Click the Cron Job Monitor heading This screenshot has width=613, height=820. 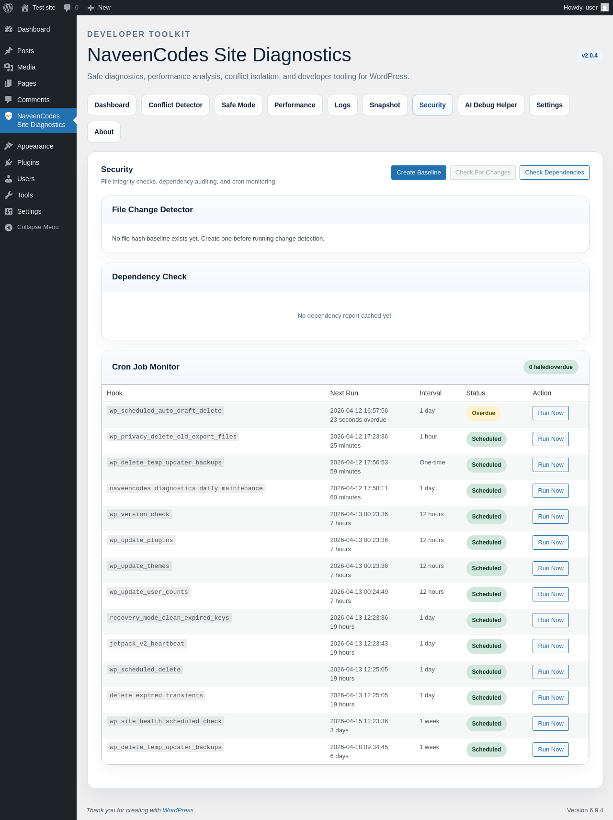coord(146,367)
